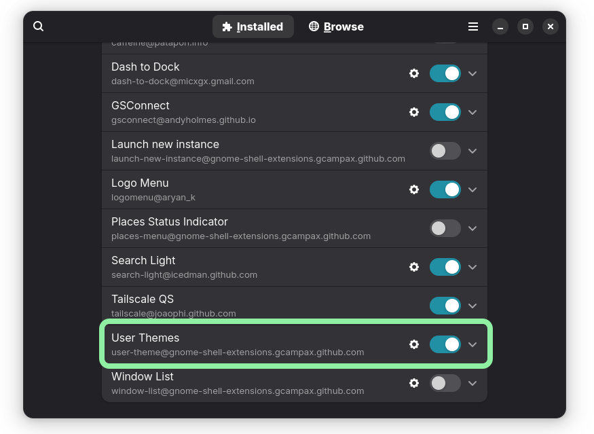594x434 pixels.
Task: Expand GSConnect extension details
Action: [472, 112]
